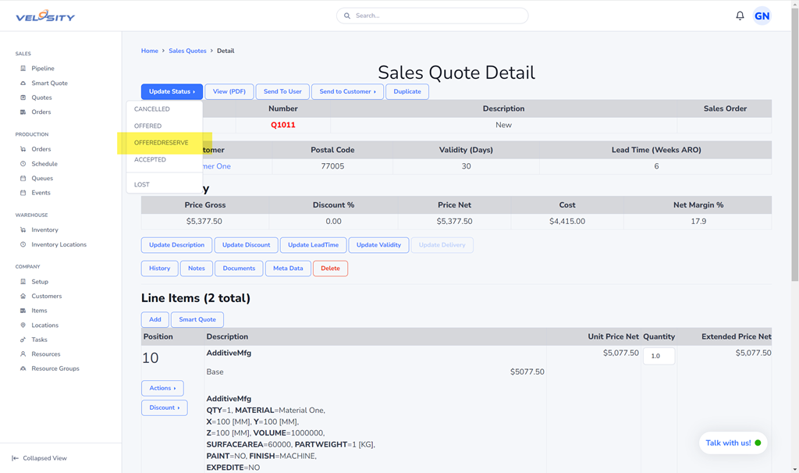The width and height of the screenshot is (799, 473).
Task: Open Pipeline from the sidebar
Action: pos(42,69)
